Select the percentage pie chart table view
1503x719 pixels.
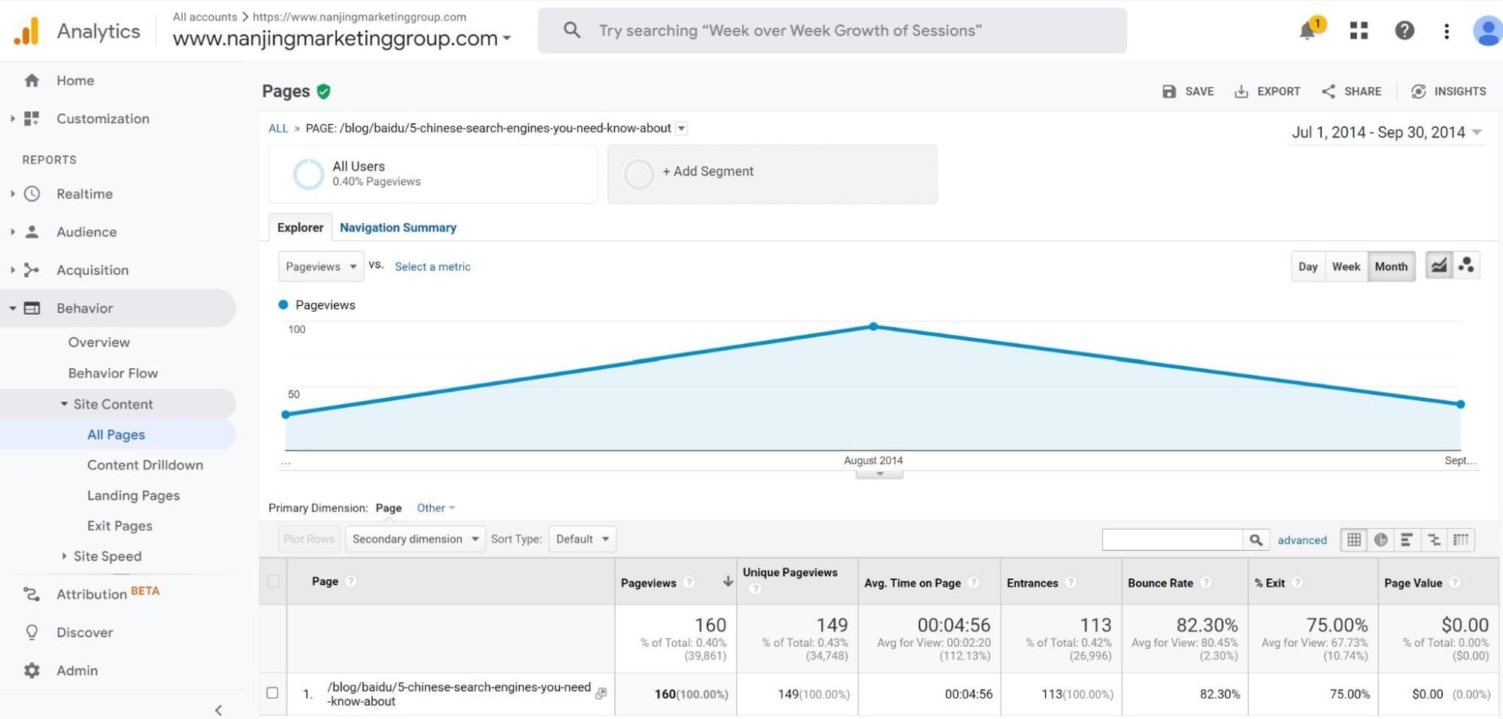[1382, 539]
